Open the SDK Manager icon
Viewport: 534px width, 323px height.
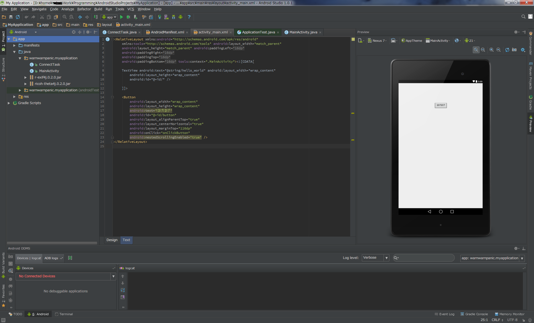pos(174,17)
